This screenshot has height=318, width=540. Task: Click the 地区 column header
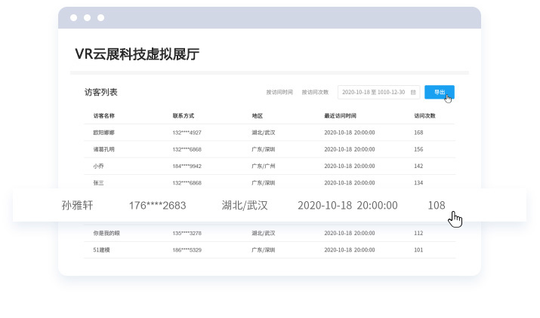click(x=258, y=116)
